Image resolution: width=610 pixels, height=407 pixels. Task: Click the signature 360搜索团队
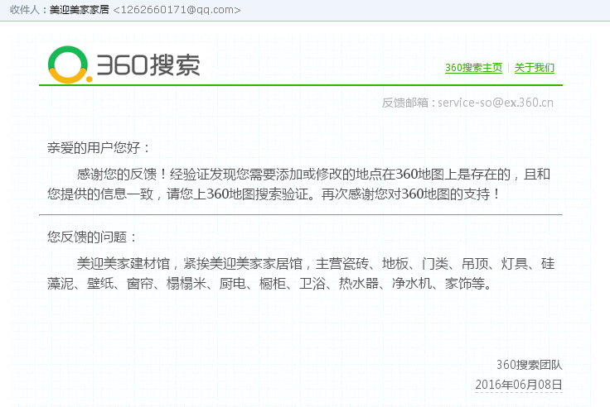(529, 365)
